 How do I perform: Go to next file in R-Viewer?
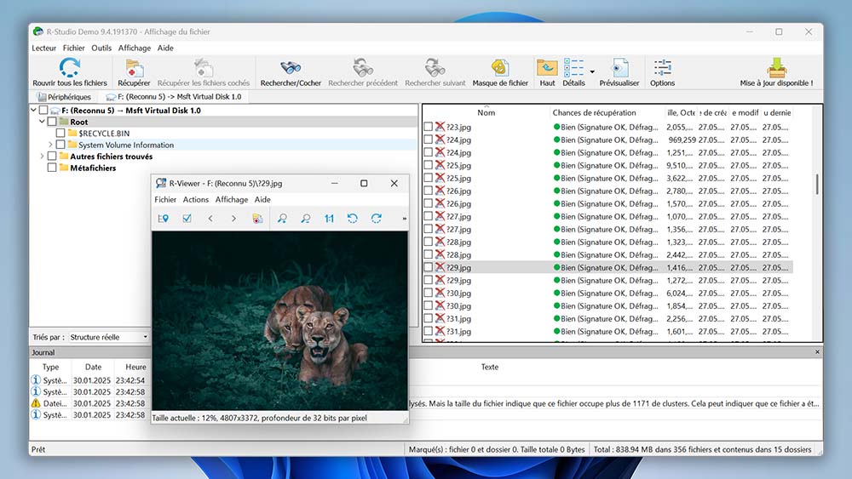click(233, 218)
